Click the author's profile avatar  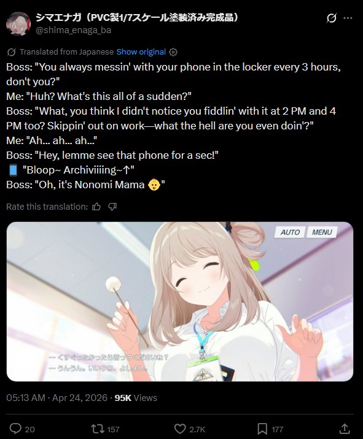point(18,24)
